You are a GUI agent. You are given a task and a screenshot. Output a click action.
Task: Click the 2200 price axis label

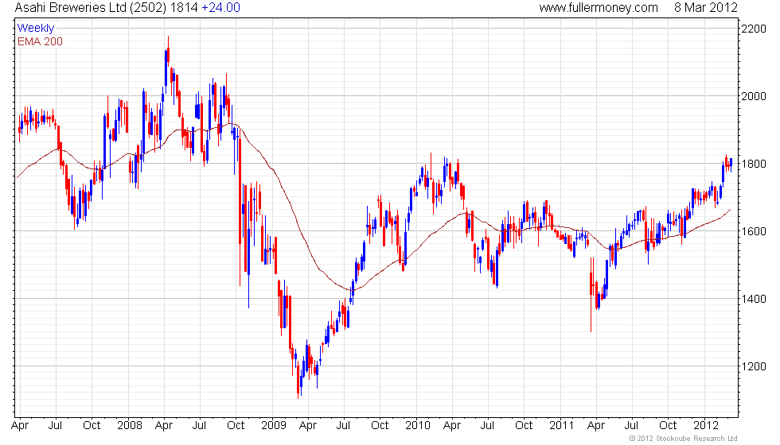pos(753,29)
